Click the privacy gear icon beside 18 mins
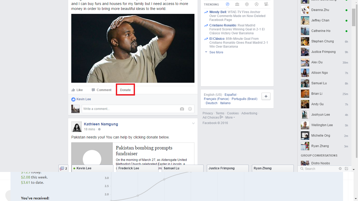358x201 pixels. tap(99, 129)
